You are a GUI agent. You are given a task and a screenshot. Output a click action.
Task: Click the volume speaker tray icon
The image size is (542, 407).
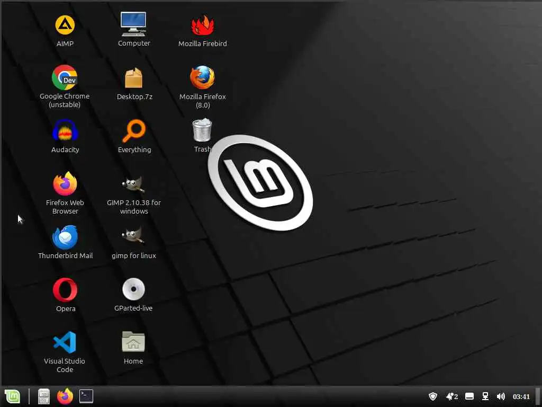click(501, 396)
